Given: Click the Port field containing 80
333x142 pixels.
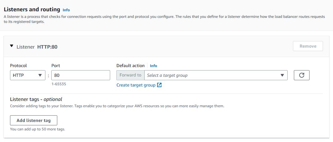Looking at the screenshot, I should click(81, 75).
